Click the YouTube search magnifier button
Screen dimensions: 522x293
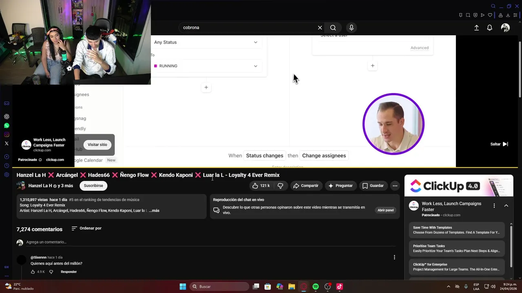point(333,28)
